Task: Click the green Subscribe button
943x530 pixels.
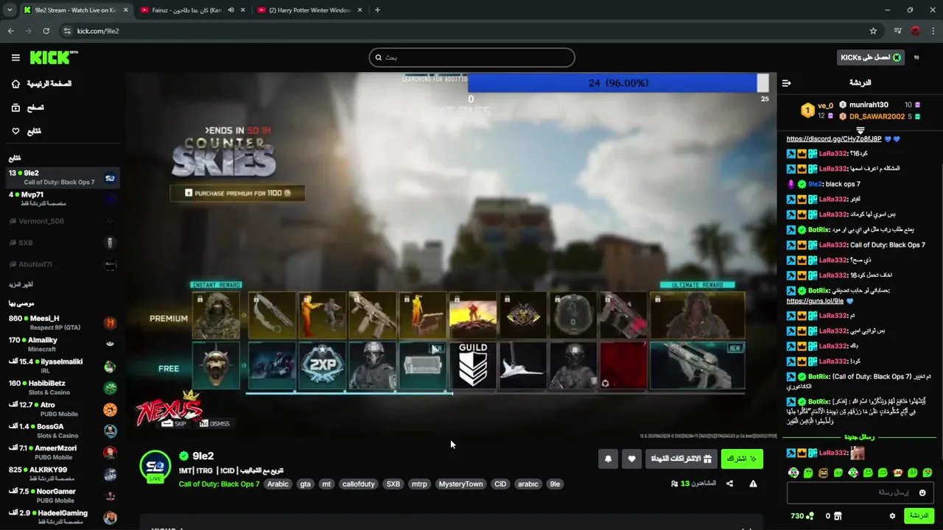Action: click(742, 459)
